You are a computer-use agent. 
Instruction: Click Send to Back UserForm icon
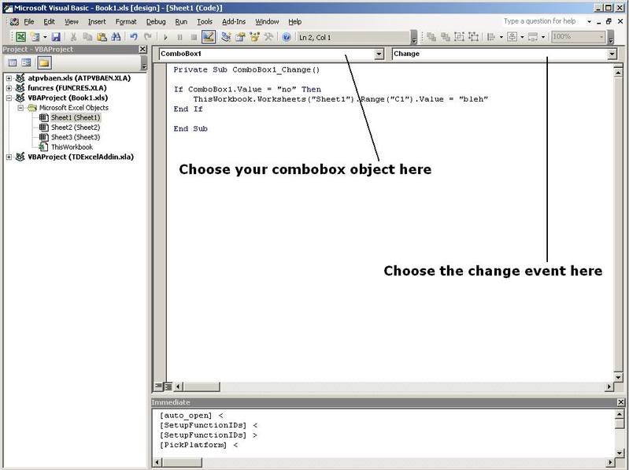(x=446, y=37)
